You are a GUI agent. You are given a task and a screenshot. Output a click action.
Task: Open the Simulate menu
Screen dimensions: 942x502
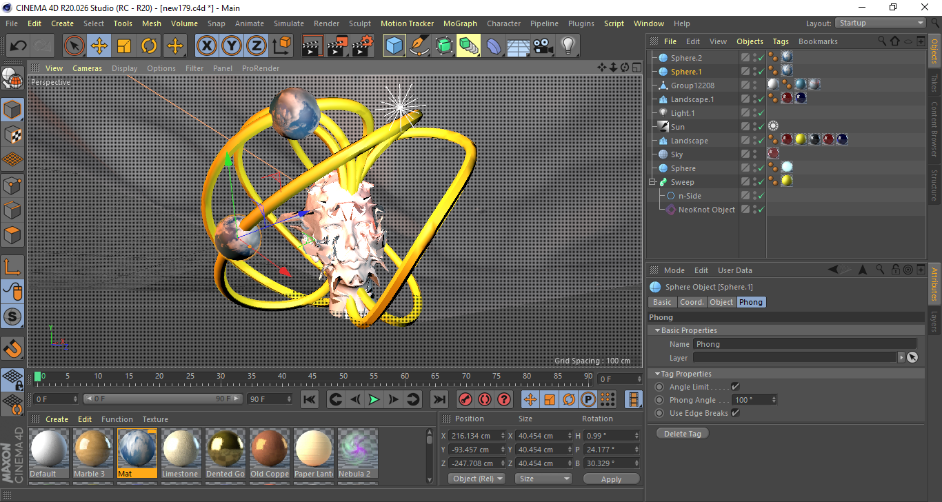coord(289,23)
